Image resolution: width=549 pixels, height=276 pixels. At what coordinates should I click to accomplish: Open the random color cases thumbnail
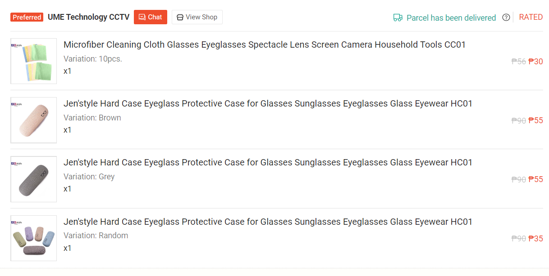coord(34,238)
